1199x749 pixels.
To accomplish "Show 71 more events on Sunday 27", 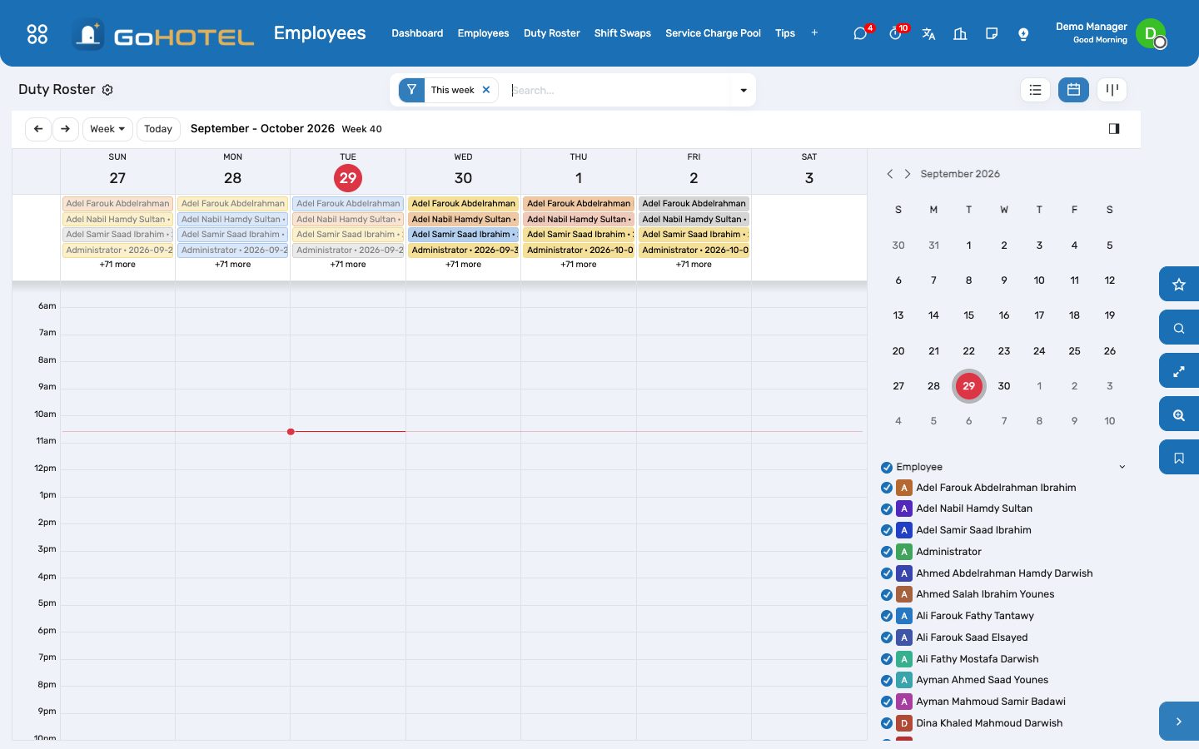I will (117, 265).
